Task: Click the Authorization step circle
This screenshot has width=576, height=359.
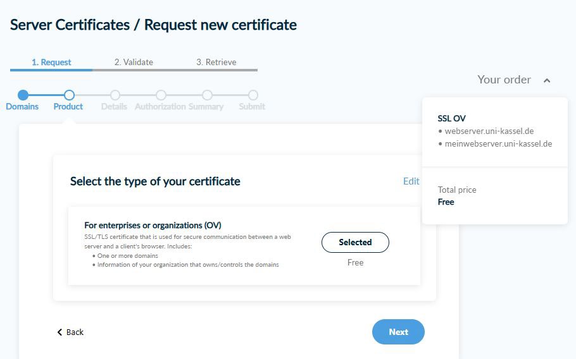Action: (161, 95)
